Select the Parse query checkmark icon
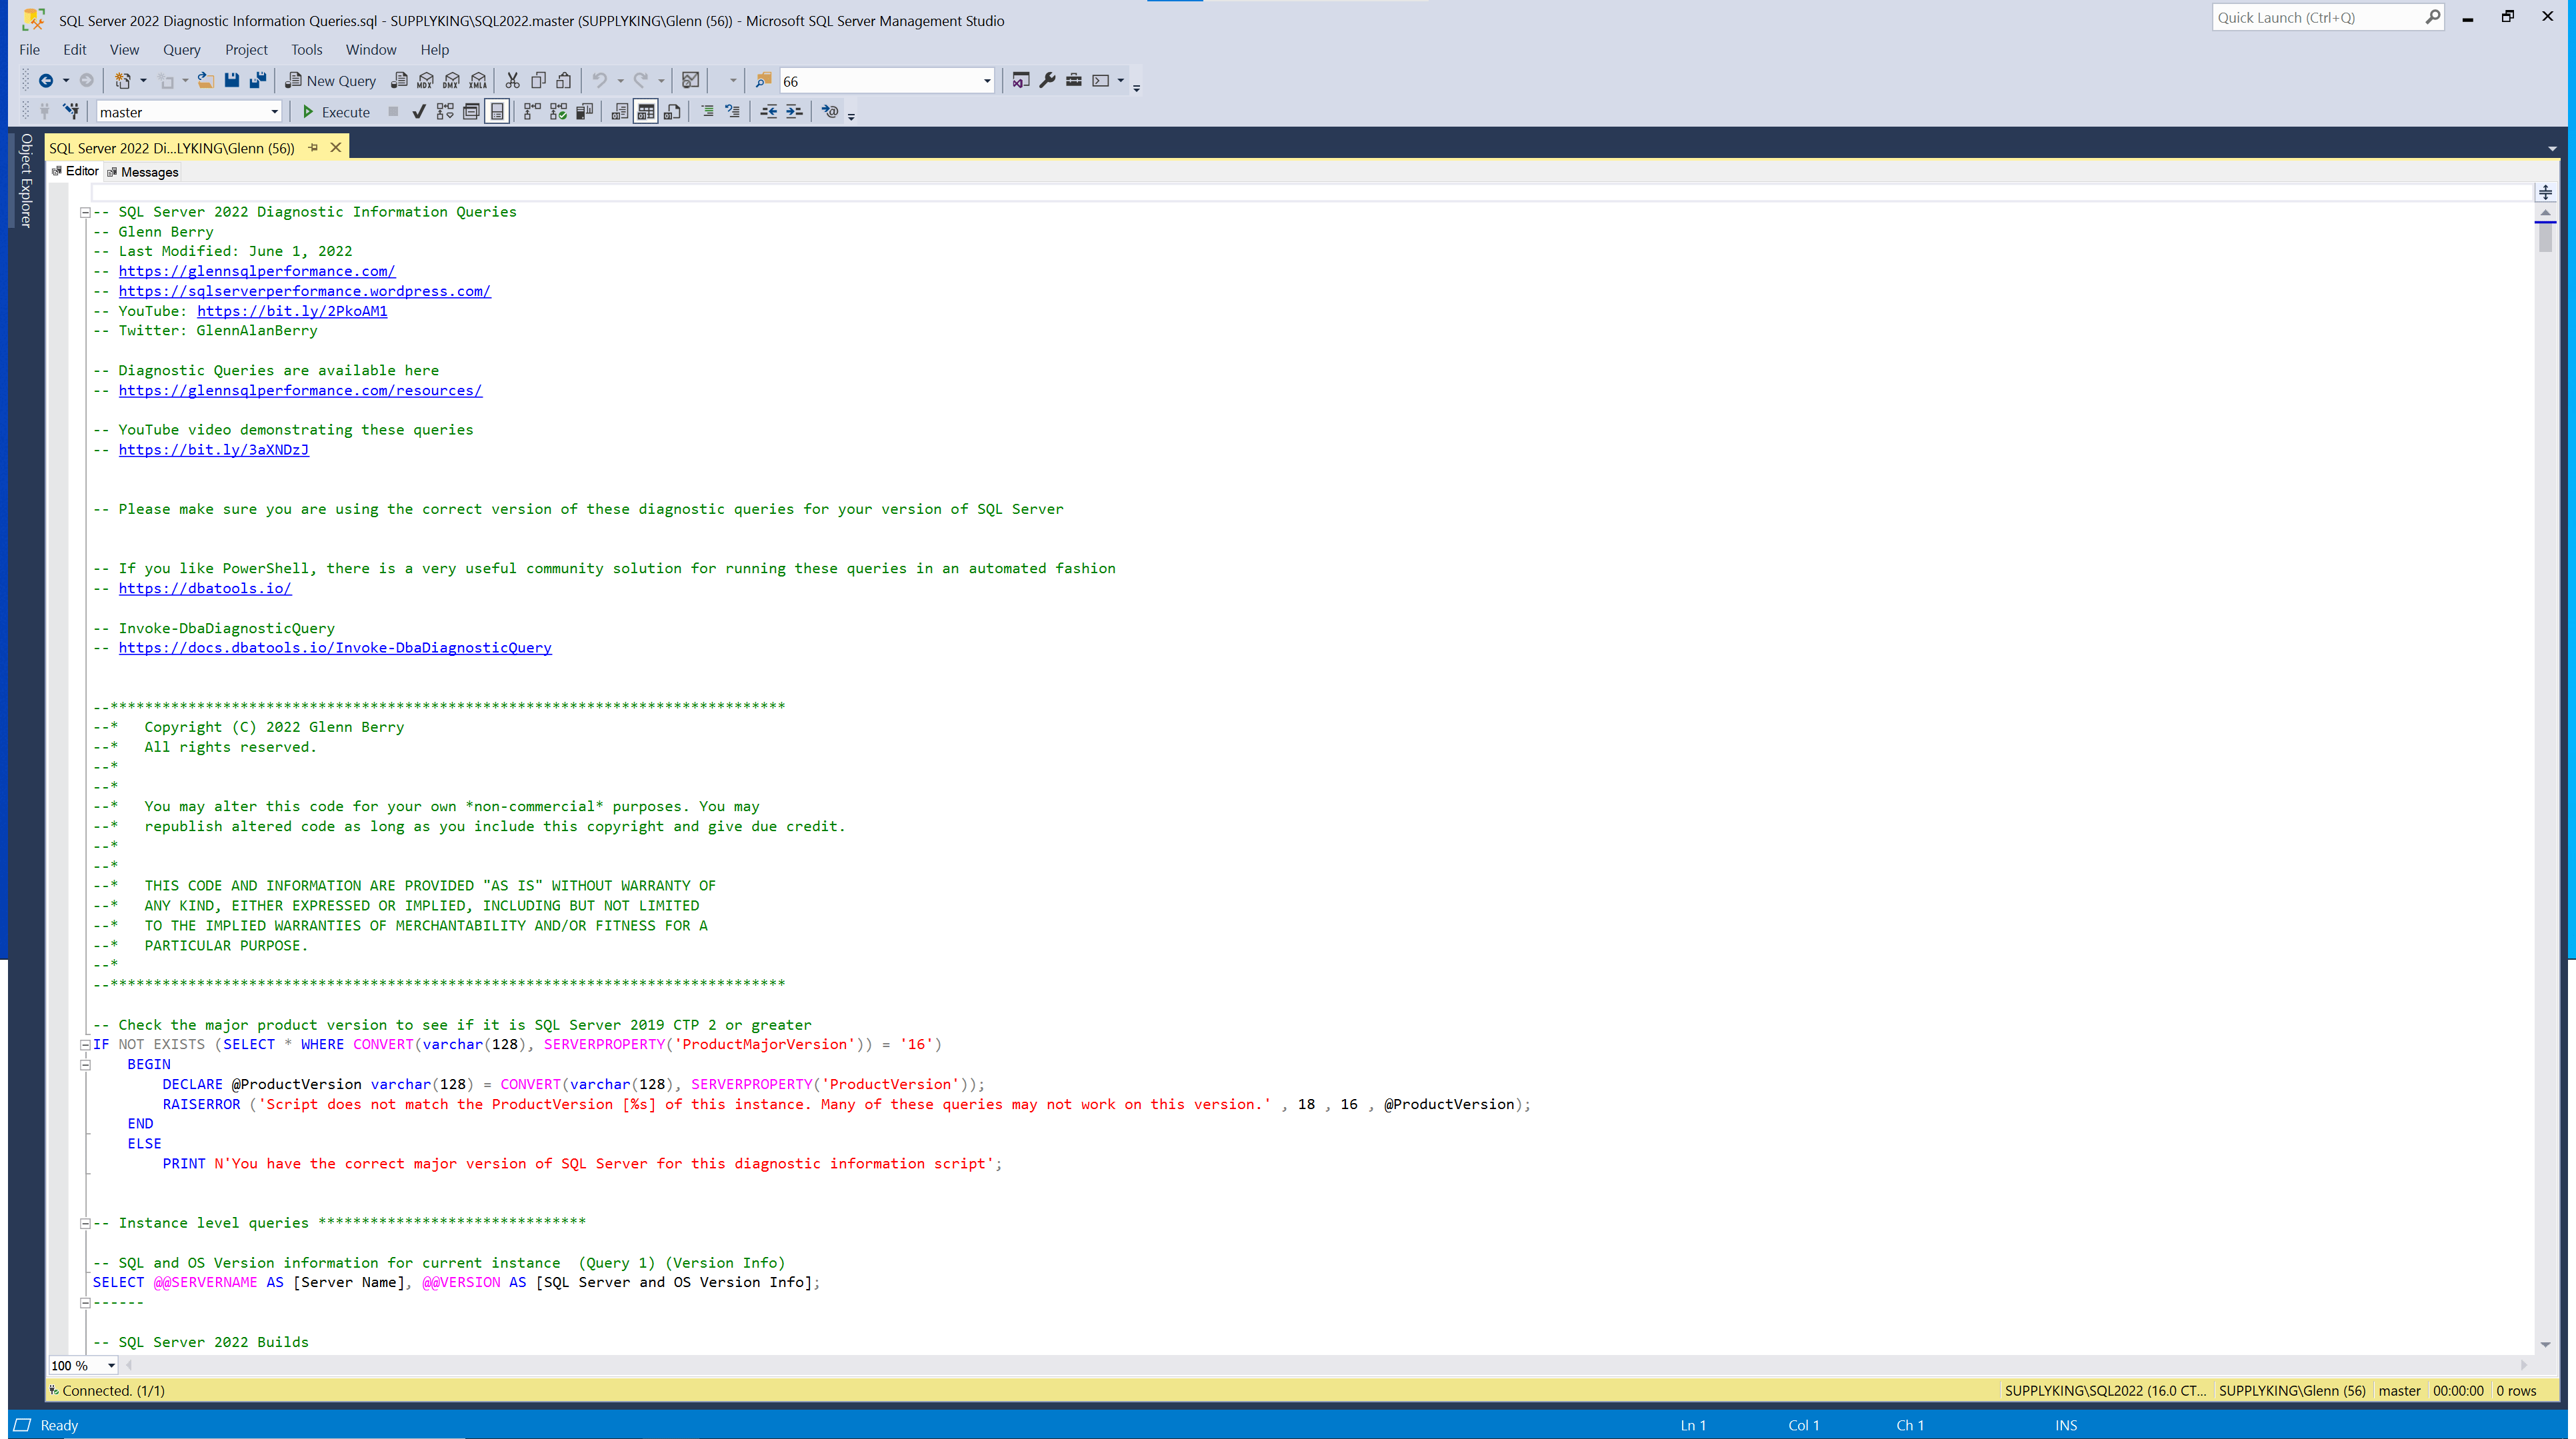This screenshot has height=1439, width=2576. [419, 111]
